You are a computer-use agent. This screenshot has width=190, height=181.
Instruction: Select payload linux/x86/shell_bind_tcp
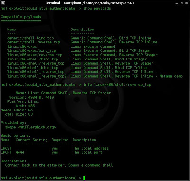pyautogui.click(x=32, y=68)
